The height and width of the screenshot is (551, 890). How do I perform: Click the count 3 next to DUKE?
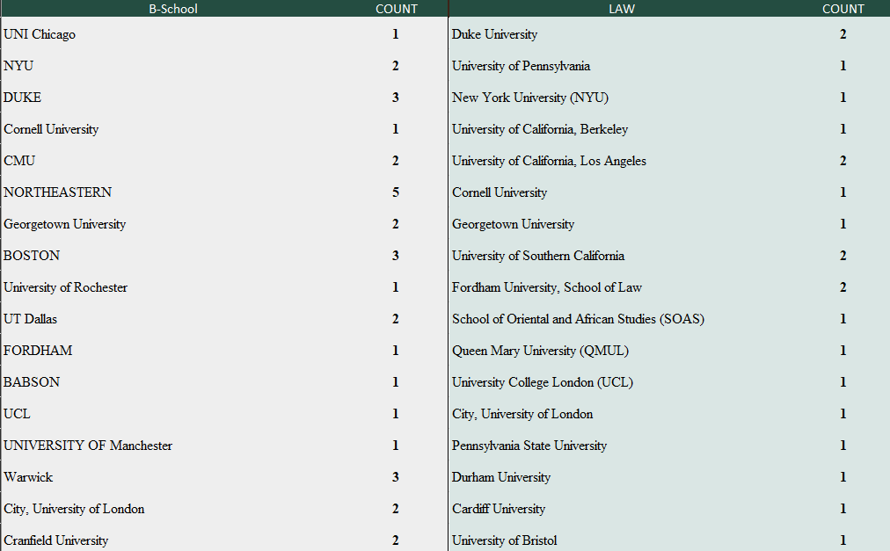(x=396, y=98)
